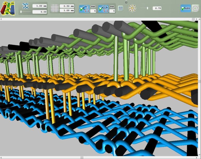Viewport: 201px width, 159px height.
Task: Toggle the second float check with comb icon
Action: coord(103,9)
